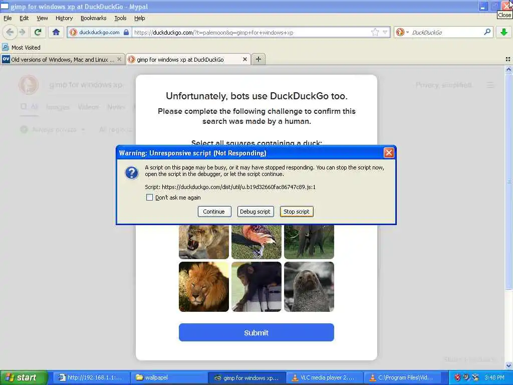Click the scroll down arrow of page scrollbar
The width and height of the screenshot is (513, 385).
tap(508, 365)
